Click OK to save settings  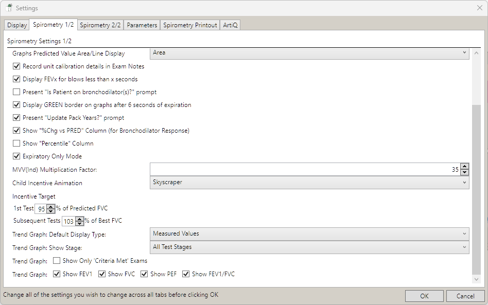[424, 296]
